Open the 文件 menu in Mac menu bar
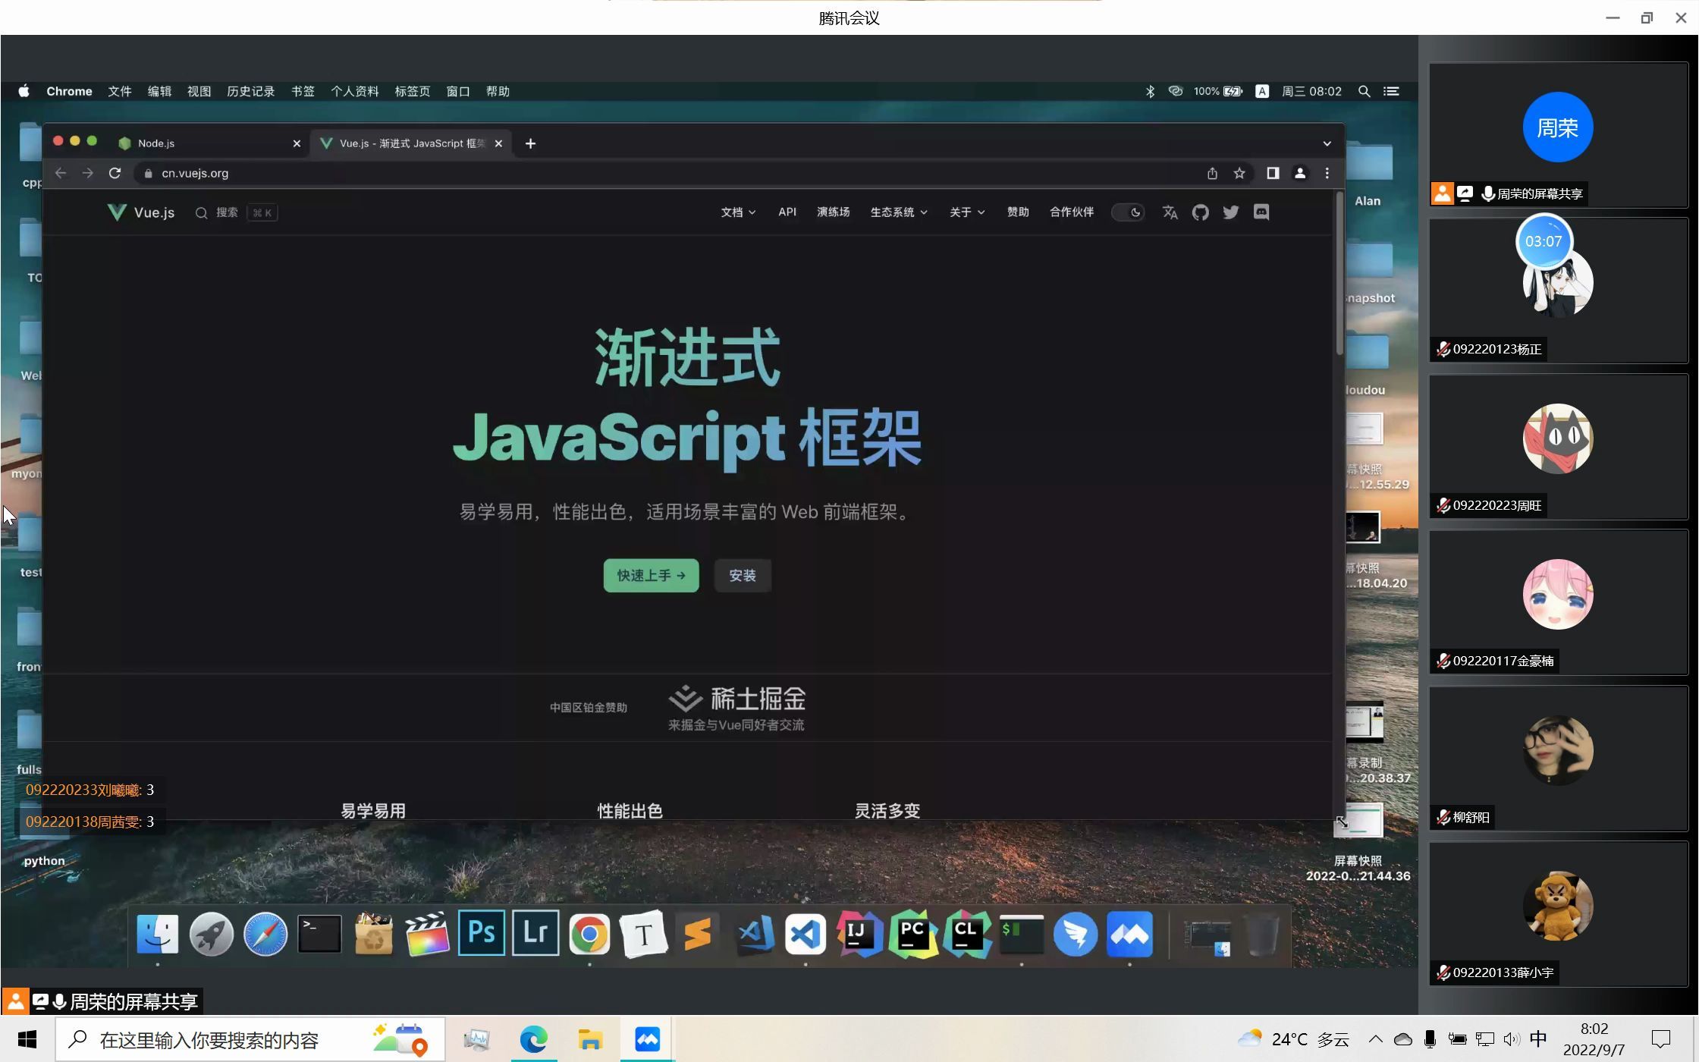Screen dimensions: 1699x1062 (x=119, y=91)
